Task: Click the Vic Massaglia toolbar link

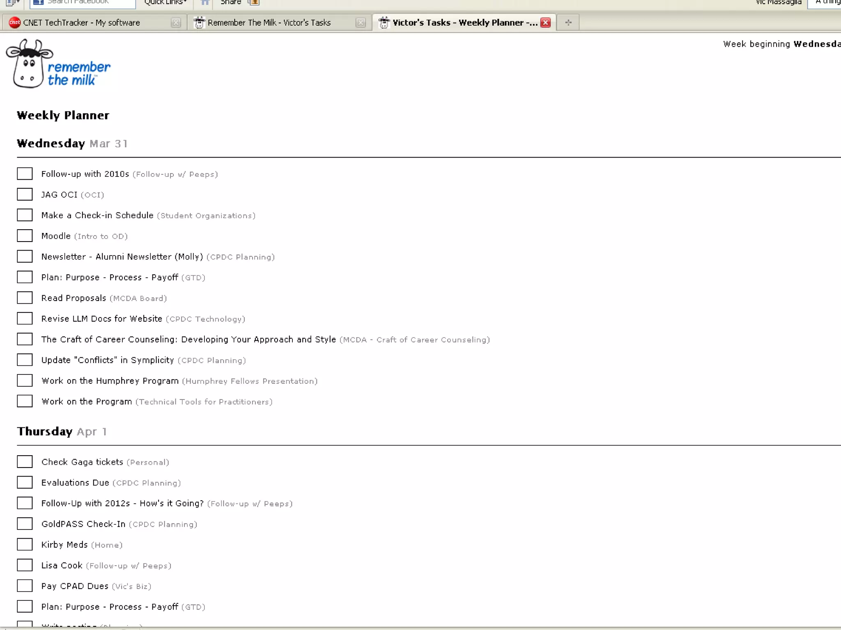Action: click(778, 2)
